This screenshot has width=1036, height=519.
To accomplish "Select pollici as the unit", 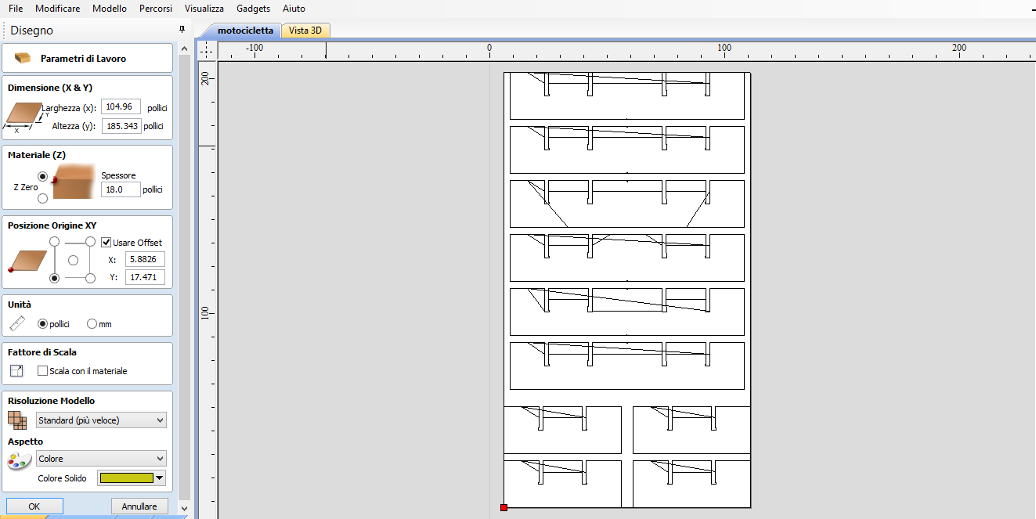I will point(42,324).
